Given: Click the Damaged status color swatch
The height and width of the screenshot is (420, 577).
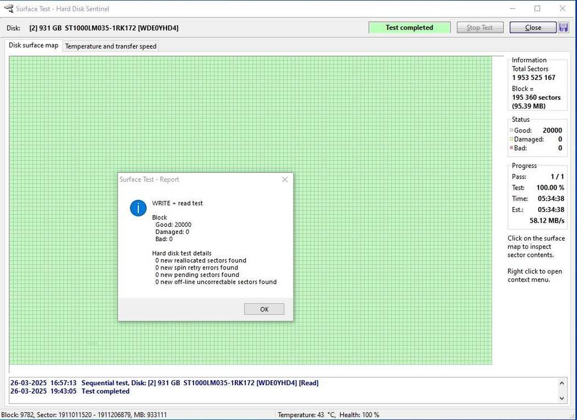Looking at the screenshot, I should [511, 139].
